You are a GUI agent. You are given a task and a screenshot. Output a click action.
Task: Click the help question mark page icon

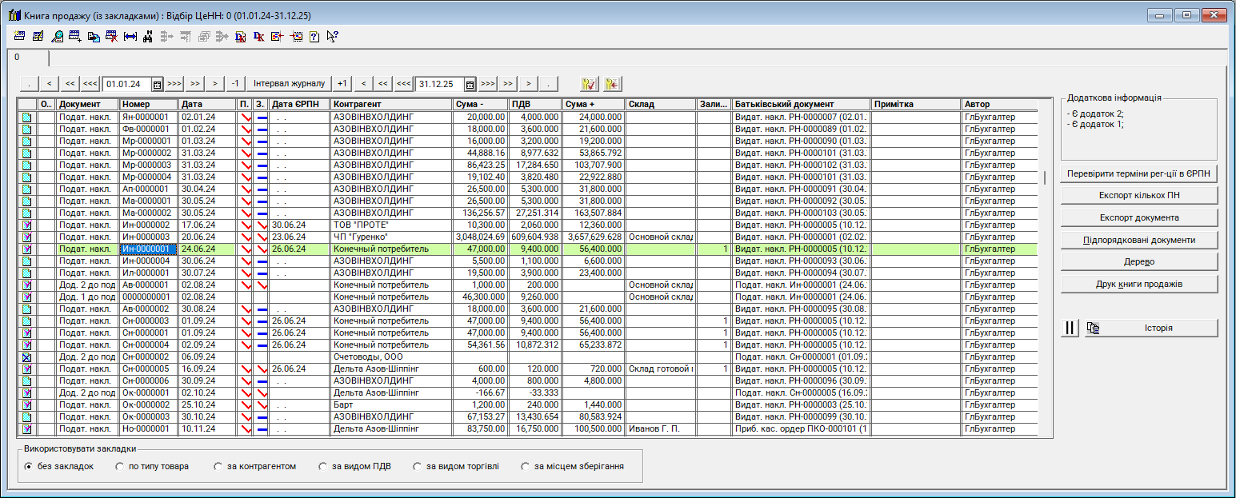point(314,36)
